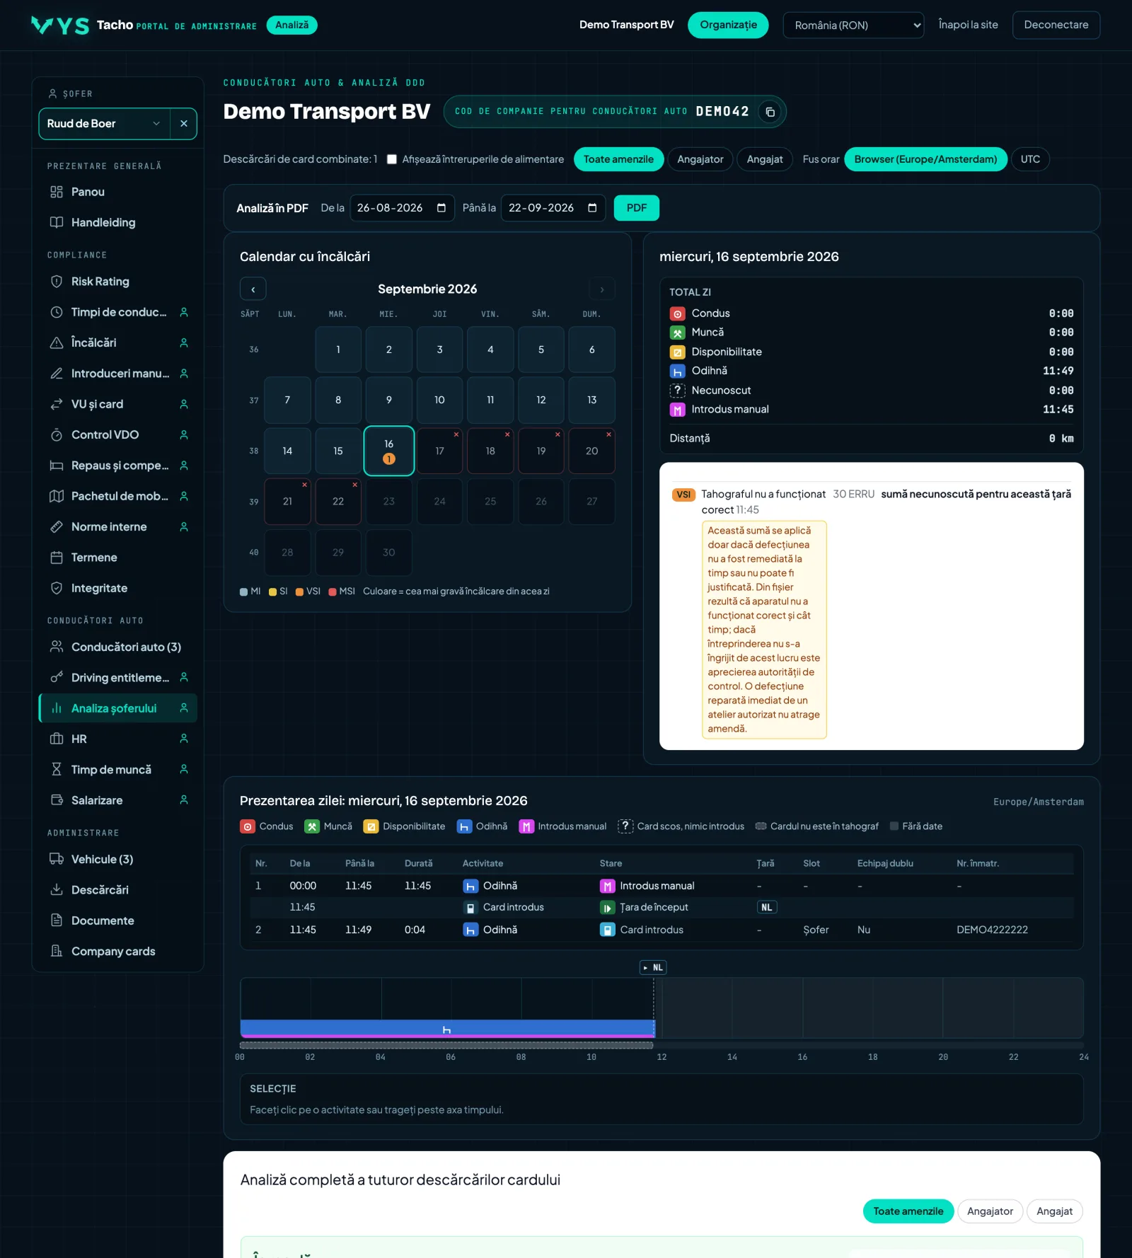Open Company cards building icon
The height and width of the screenshot is (1258, 1132).
57,951
